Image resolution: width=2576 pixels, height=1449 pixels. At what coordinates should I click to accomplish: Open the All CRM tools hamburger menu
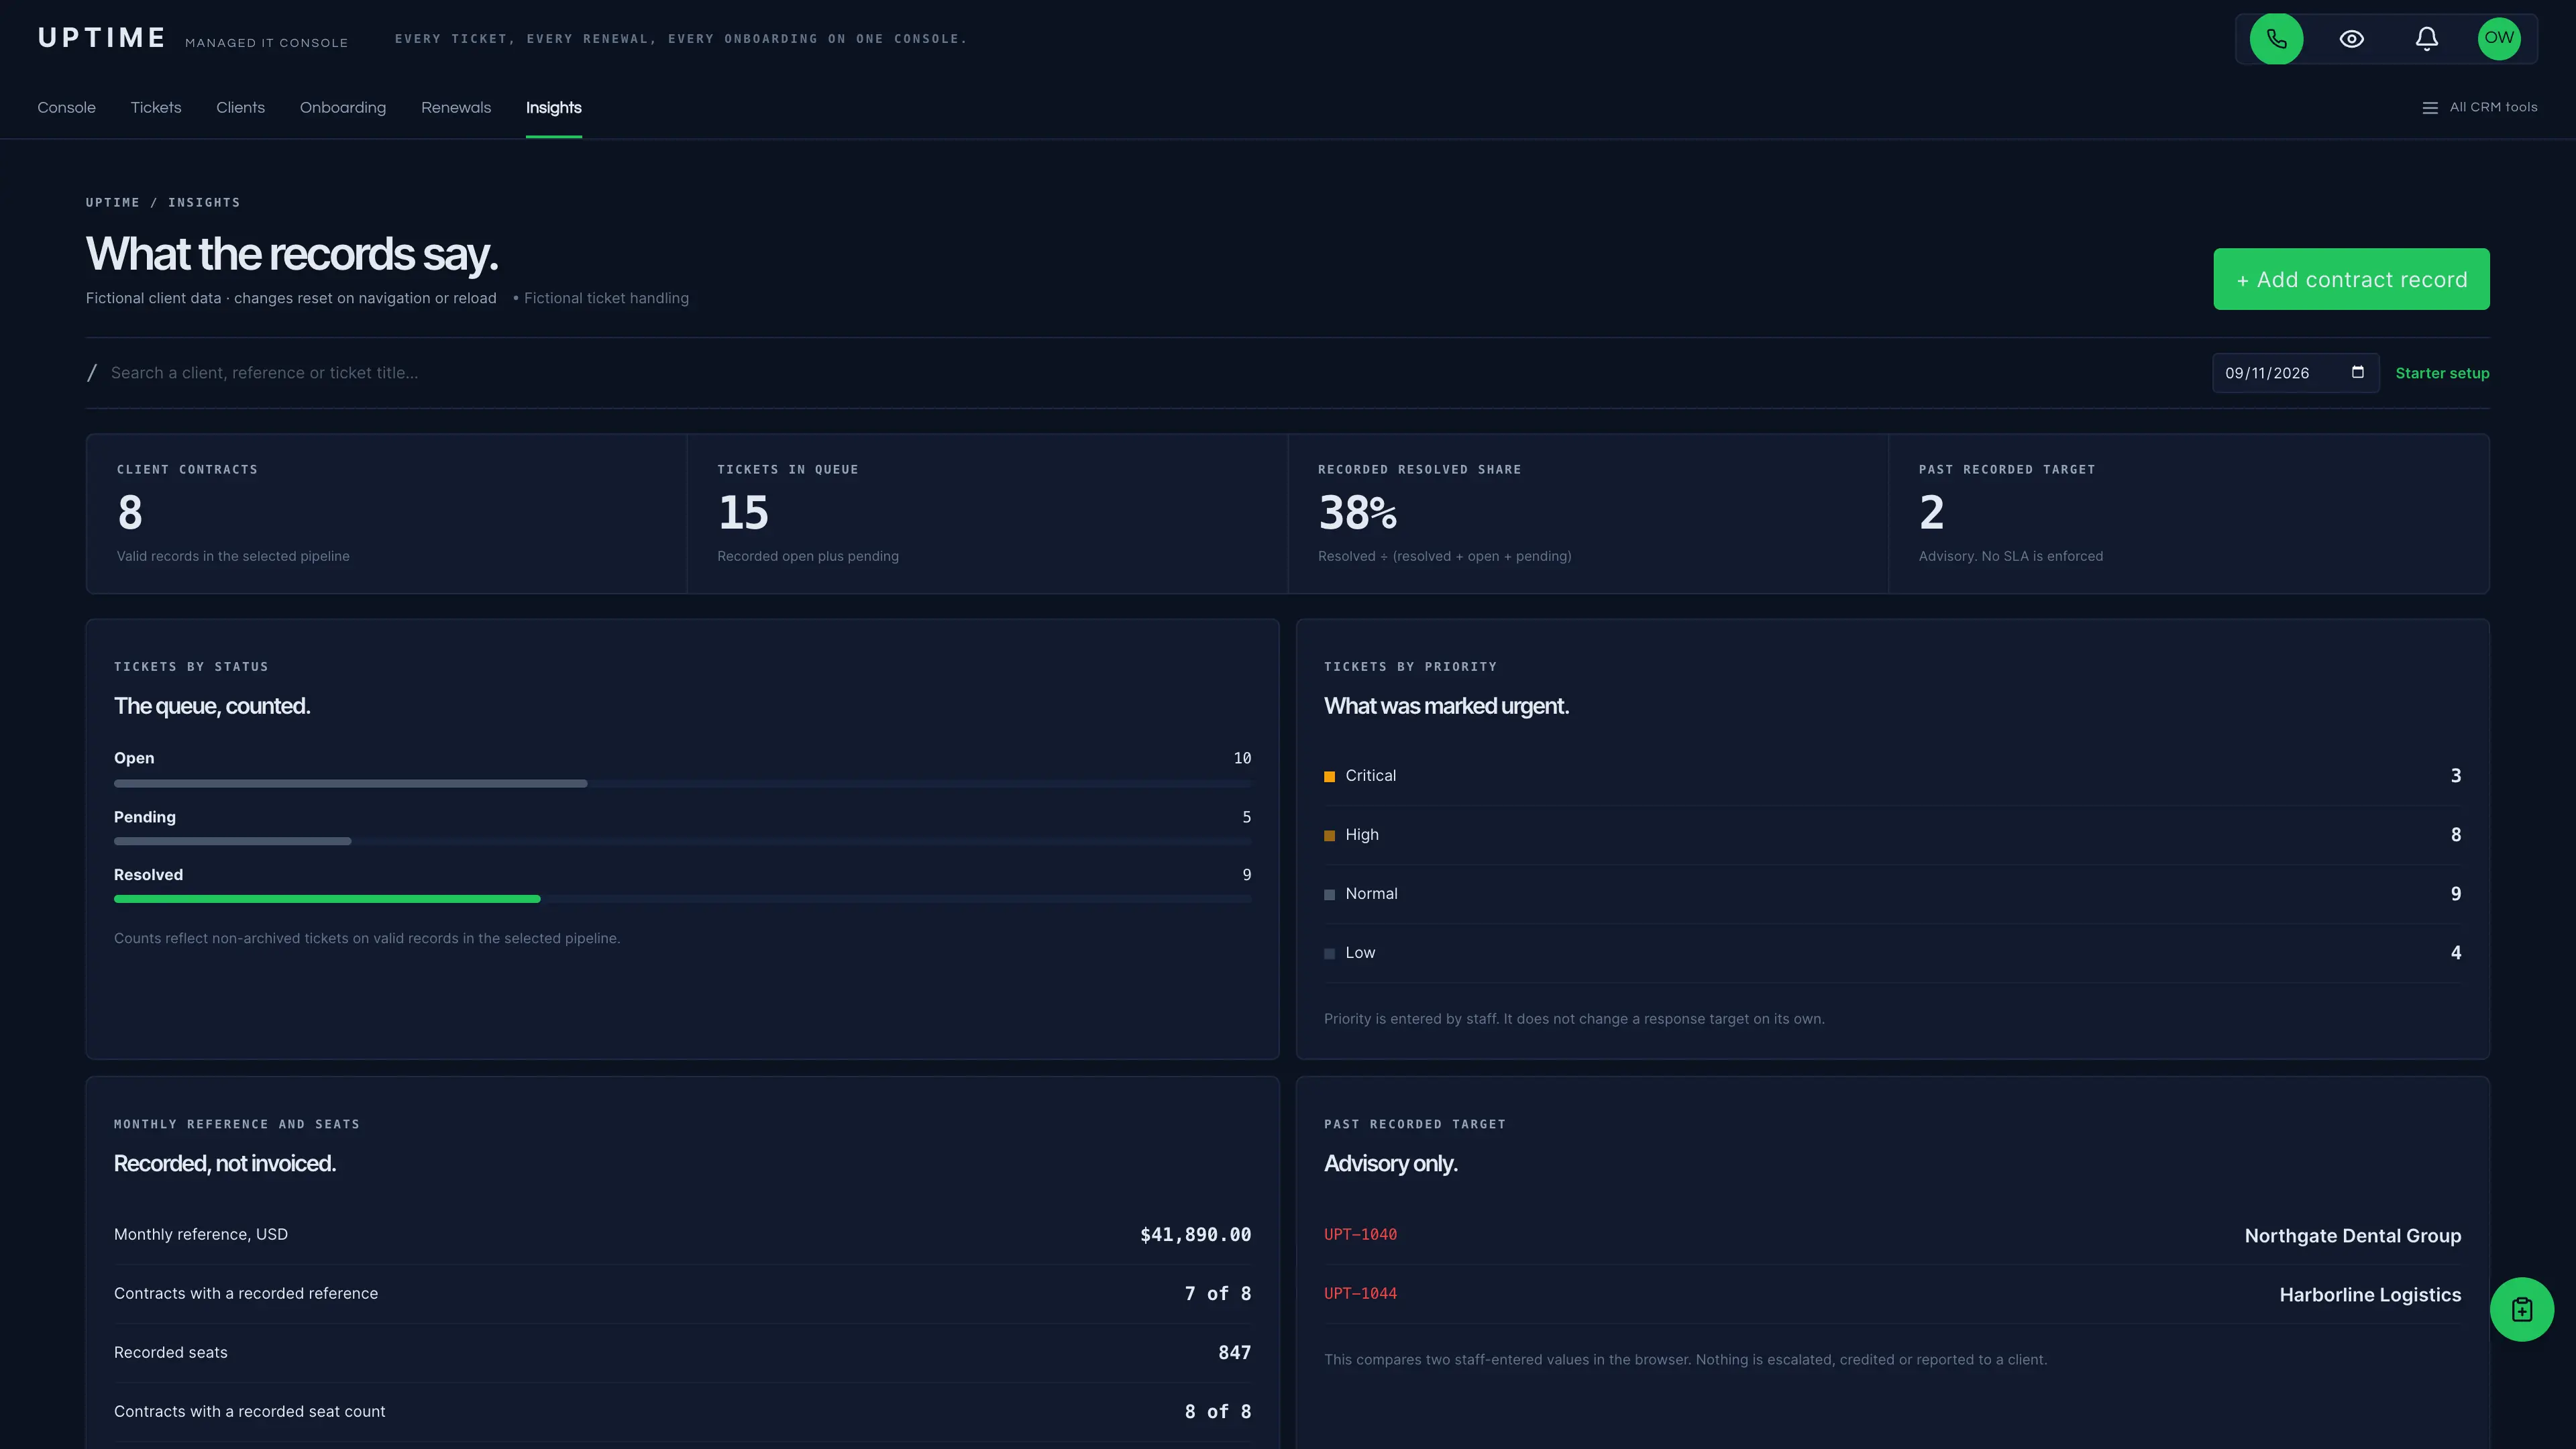[2479, 107]
